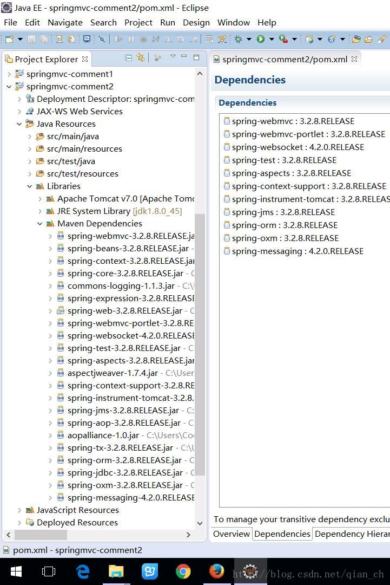Maximize the Project Explorer panel
Image resolution: width=390 pixels, height=585 pixels.
tap(196, 57)
